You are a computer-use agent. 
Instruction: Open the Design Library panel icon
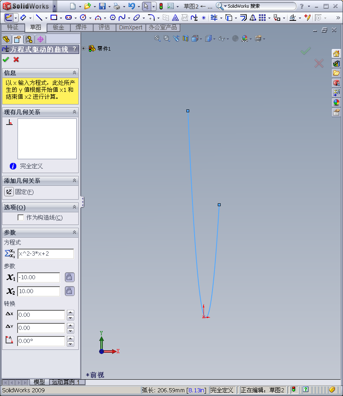(336, 63)
